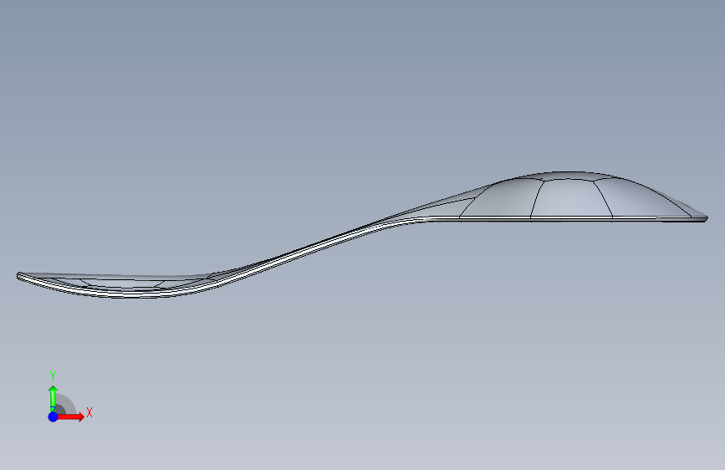Click the green Y axis arrow on triad
Screen dimensions: 725x470
point(53,398)
